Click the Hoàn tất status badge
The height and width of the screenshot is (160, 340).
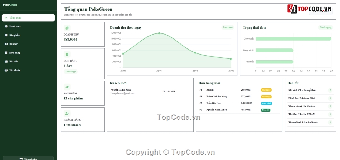point(266,110)
